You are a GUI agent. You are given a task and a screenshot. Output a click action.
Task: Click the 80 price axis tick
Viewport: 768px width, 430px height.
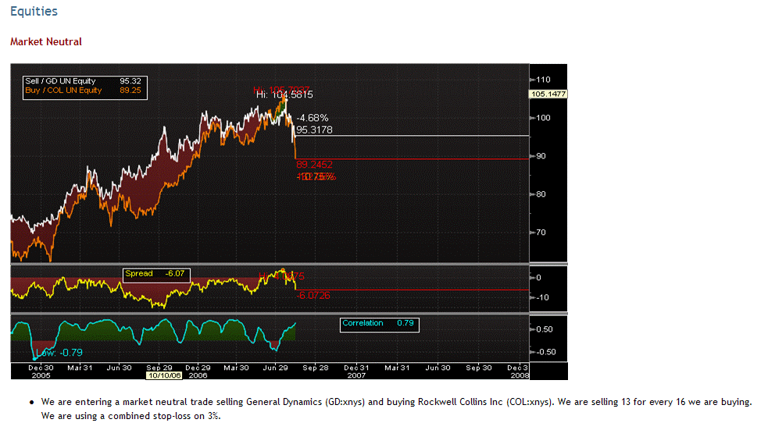click(x=541, y=194)
